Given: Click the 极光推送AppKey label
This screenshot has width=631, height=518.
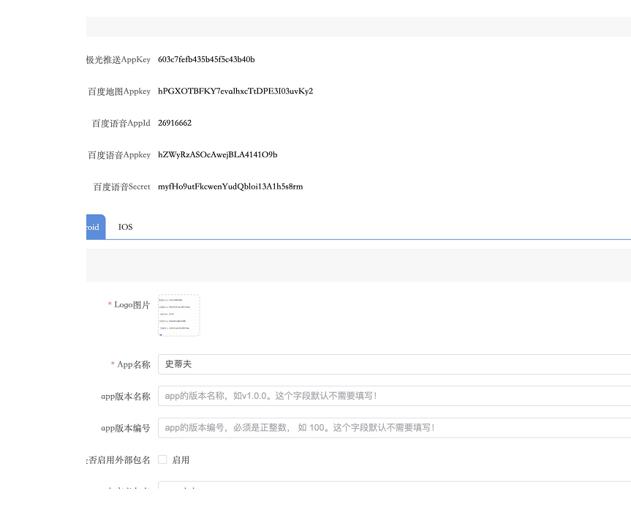Looking at the screenshot, I should [118, 59].
